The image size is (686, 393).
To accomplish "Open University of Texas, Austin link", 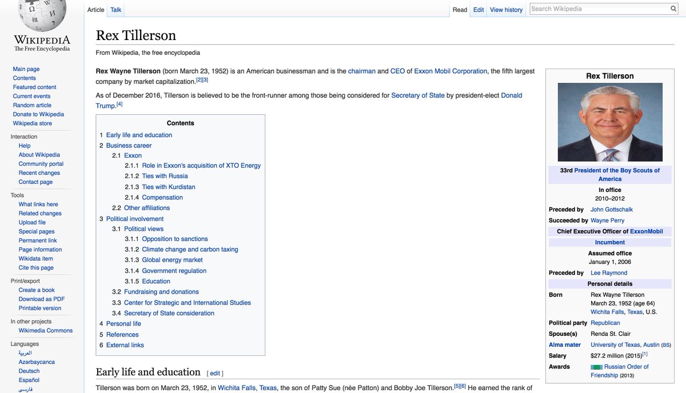I will coord(625,345).
